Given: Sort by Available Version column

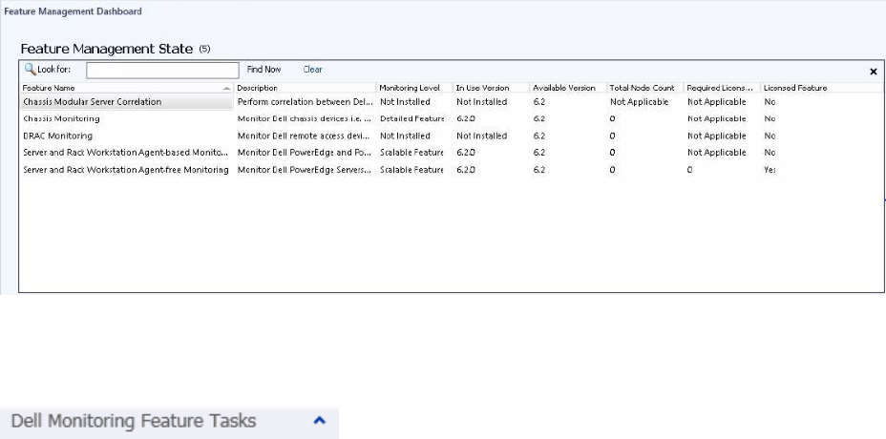Looking at the screenshot, I should [x=568, y=88].
